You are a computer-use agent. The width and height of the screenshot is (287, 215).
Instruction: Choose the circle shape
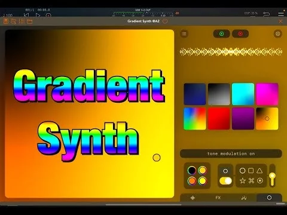[x=242, y=171]
